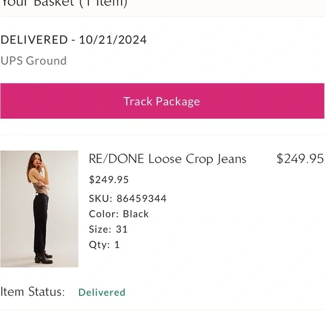Click the model's face in product photo
The image size is (325, 325).
[38, 160]
